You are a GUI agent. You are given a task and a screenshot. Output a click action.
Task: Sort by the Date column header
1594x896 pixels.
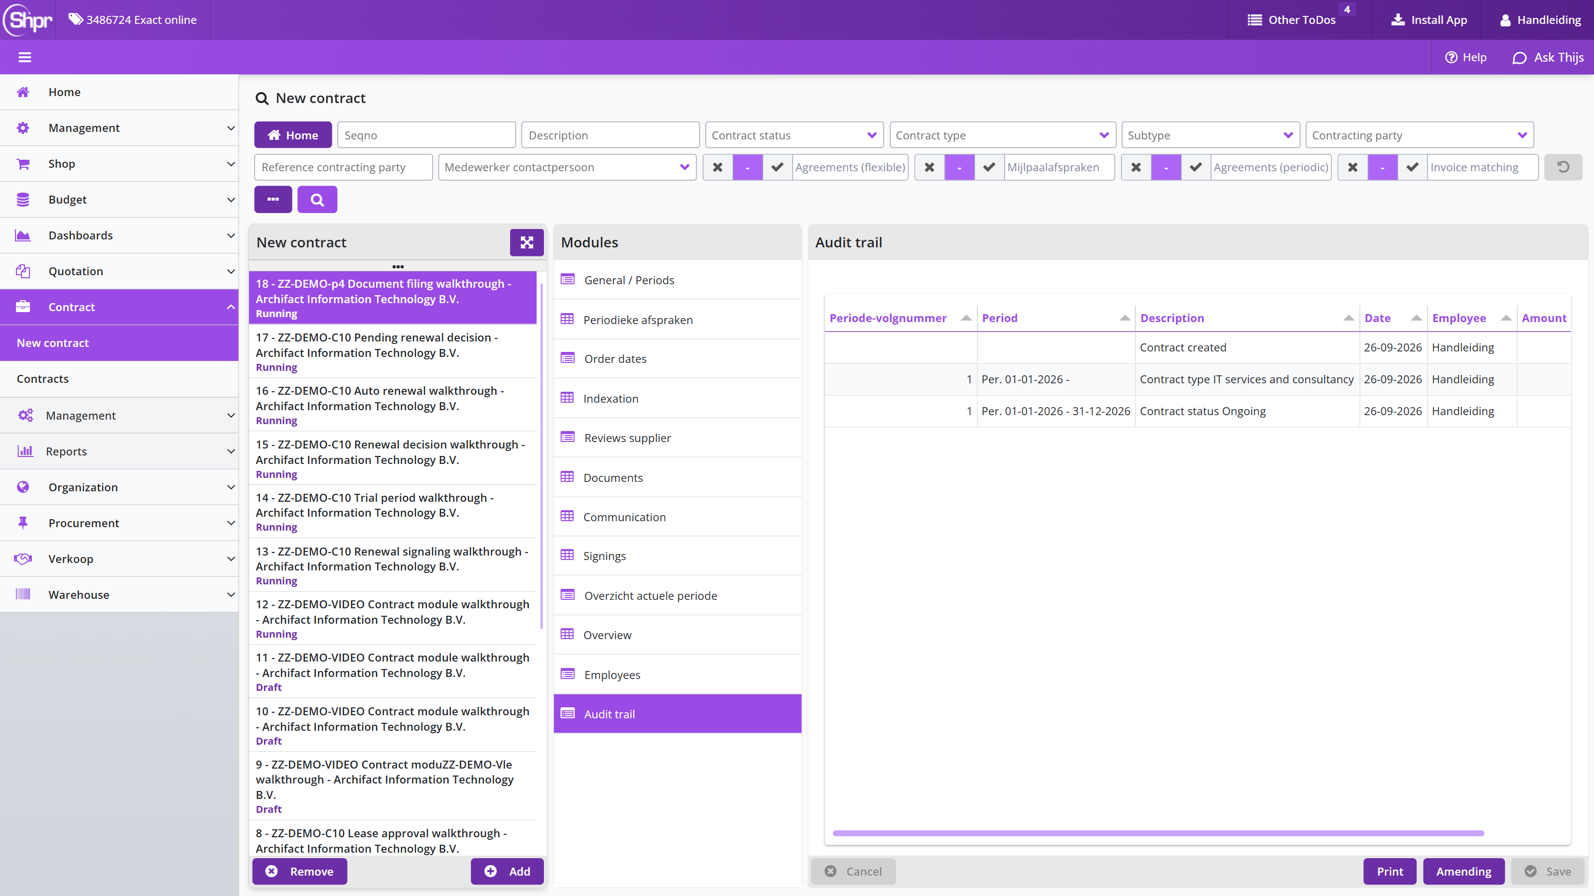pos(1394,318)
